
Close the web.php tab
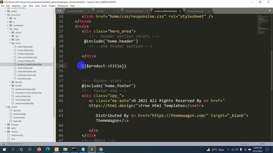coord(118,11)
